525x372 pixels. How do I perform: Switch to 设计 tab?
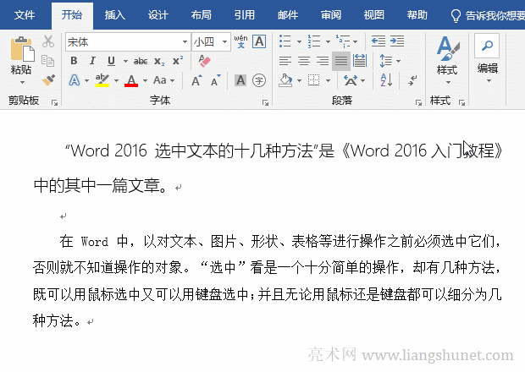coord(158,15)
